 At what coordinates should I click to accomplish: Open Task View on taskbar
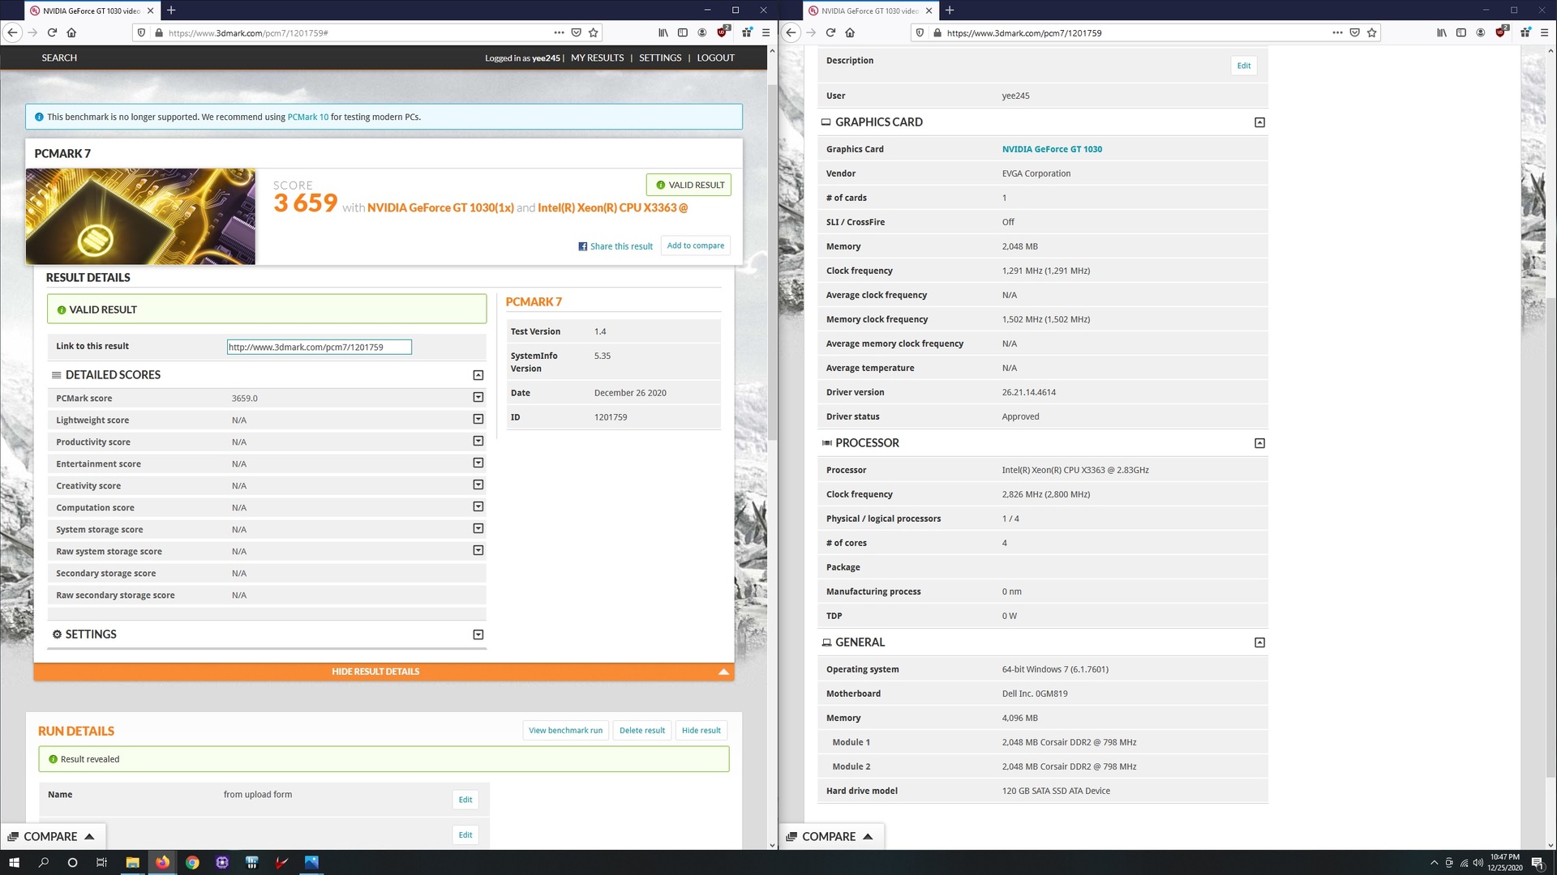(x=101, y=862)
